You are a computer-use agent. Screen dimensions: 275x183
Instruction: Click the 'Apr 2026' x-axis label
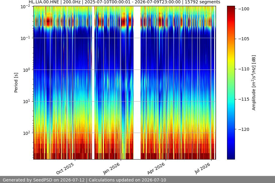(156, 168)
